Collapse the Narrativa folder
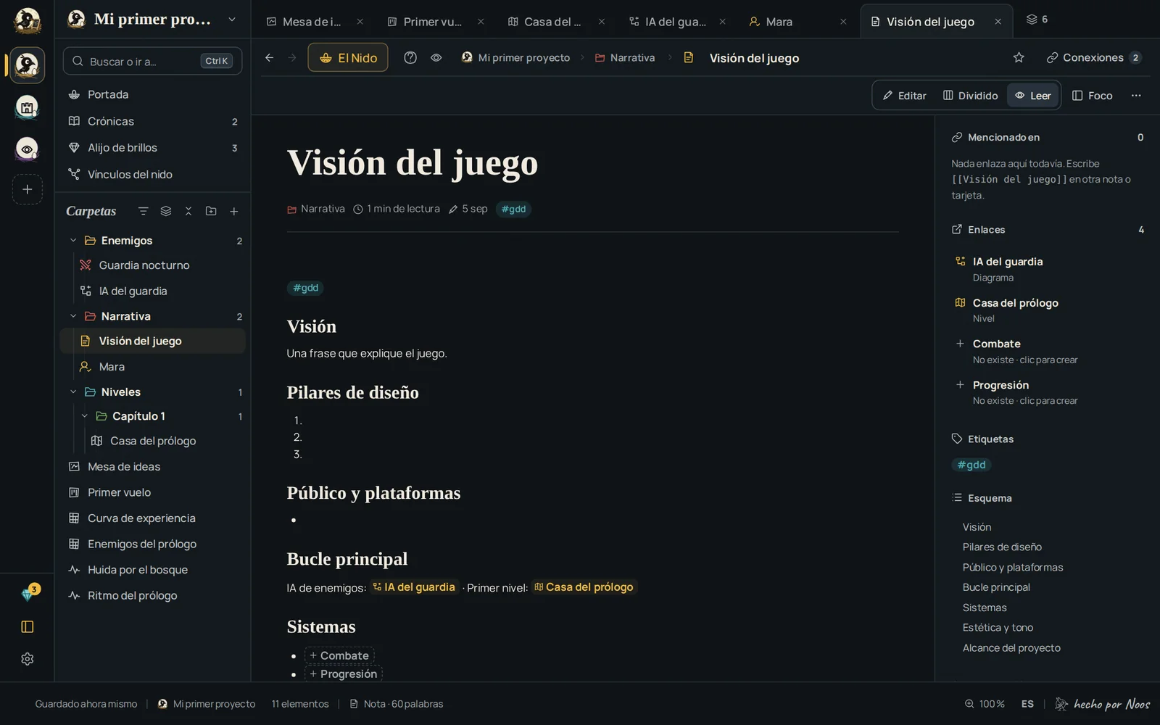 click(x=73, y=316)
